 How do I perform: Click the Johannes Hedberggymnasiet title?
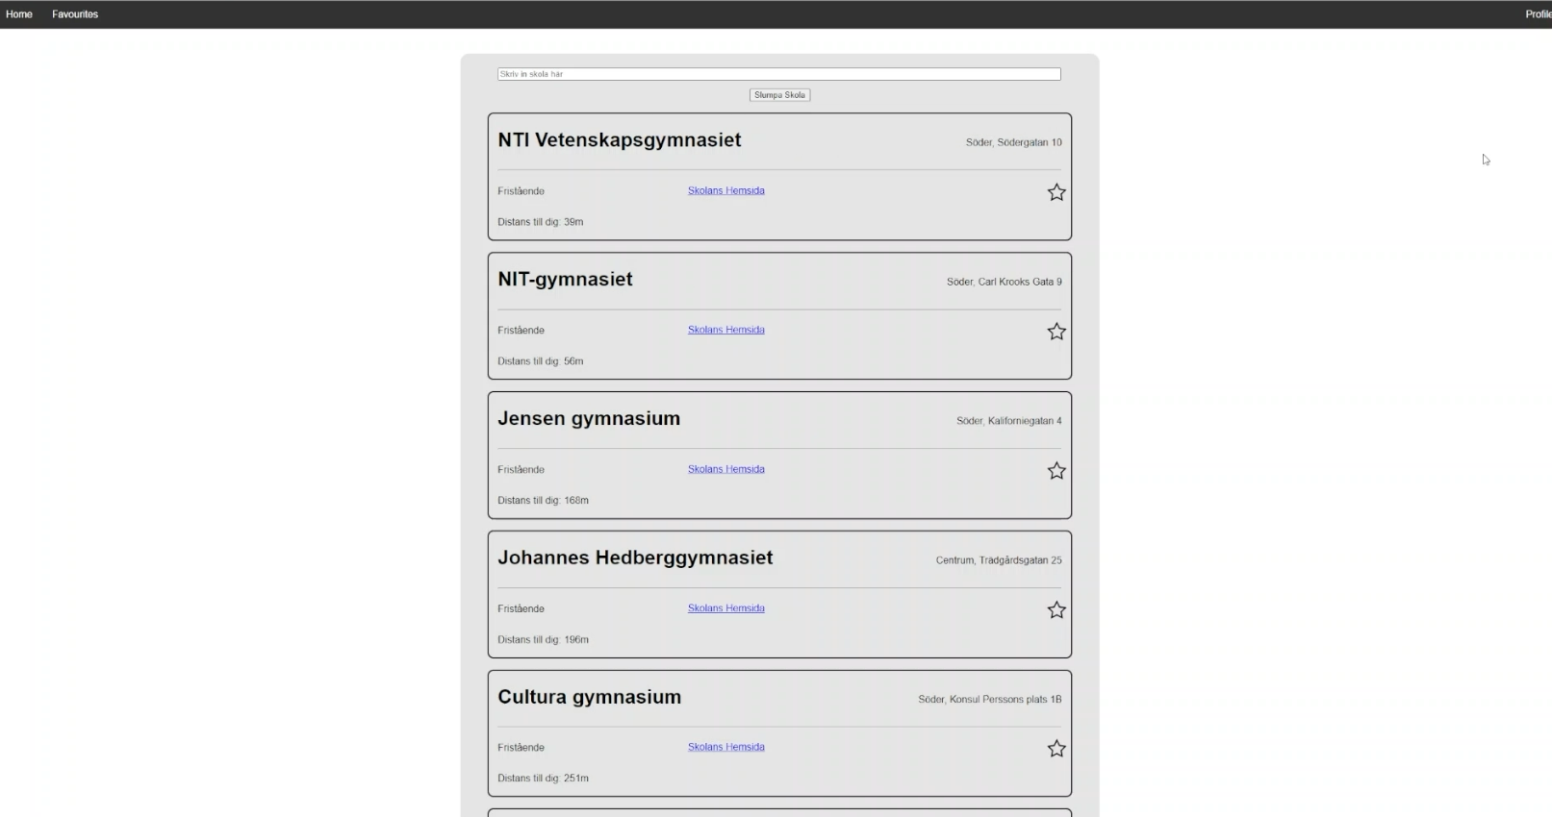[x=635, y=558]
